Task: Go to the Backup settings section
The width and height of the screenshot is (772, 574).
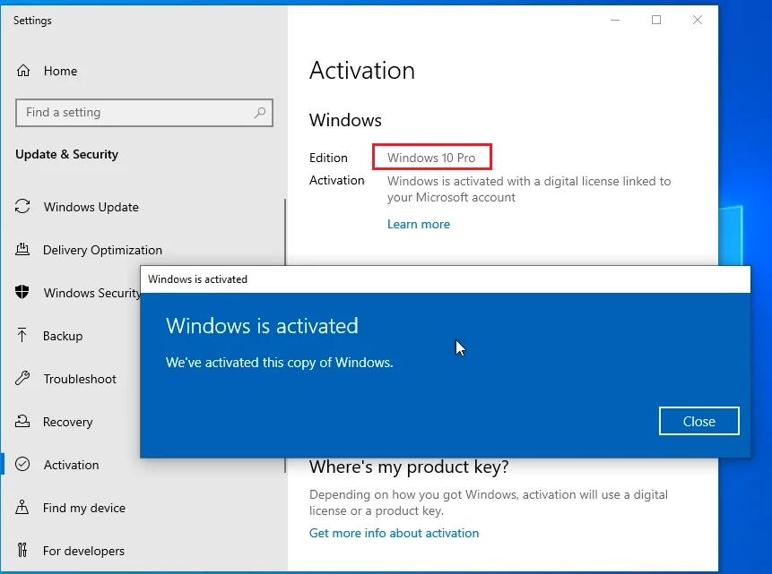Action: (63, 336)
